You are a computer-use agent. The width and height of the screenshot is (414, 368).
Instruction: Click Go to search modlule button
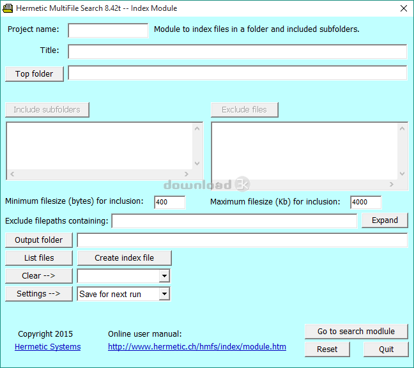(x=356, y=332)
